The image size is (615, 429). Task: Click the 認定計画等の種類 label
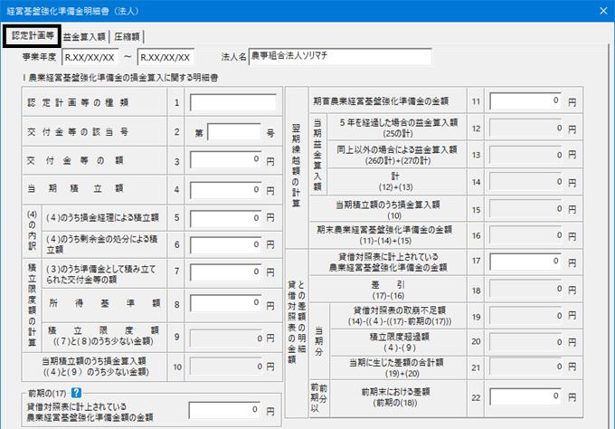[78, 102]
